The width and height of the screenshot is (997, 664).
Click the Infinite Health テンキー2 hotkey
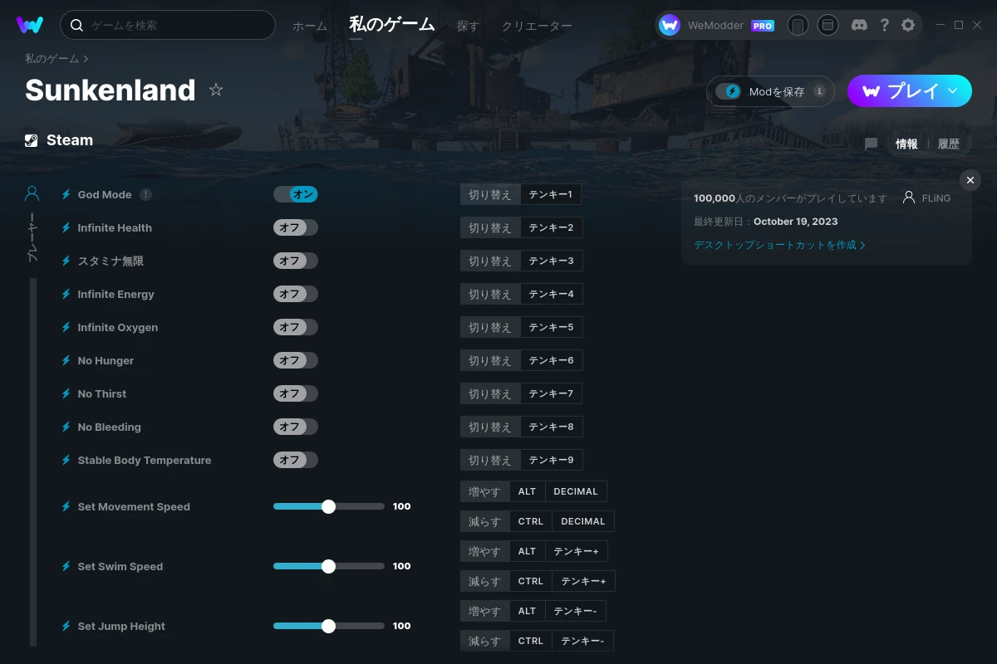click(551, 227)
